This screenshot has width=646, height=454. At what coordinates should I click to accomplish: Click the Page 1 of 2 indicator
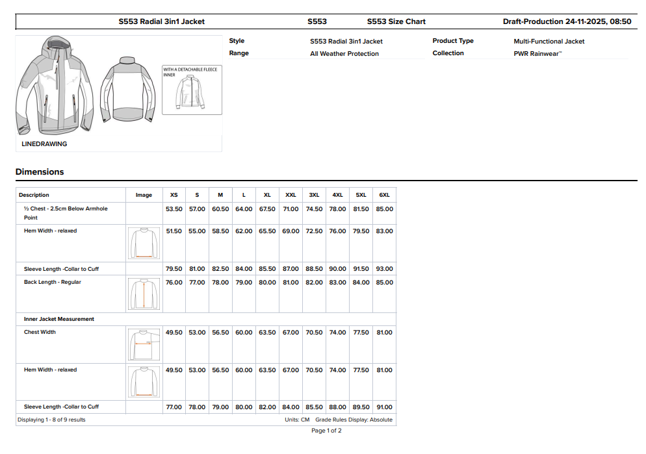click(326, 431)
